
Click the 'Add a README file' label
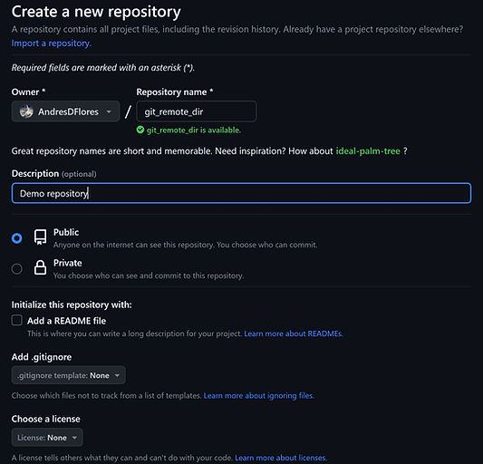(x=66, y=321)
